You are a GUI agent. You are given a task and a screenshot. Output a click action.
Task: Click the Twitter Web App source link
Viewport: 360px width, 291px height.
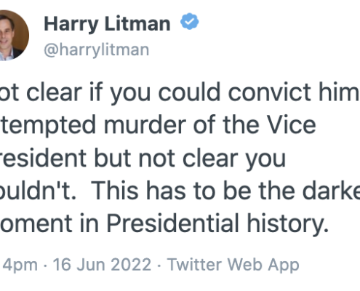(x=233, y=265)
